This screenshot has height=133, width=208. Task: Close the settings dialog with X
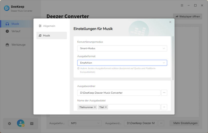[170, 22]
